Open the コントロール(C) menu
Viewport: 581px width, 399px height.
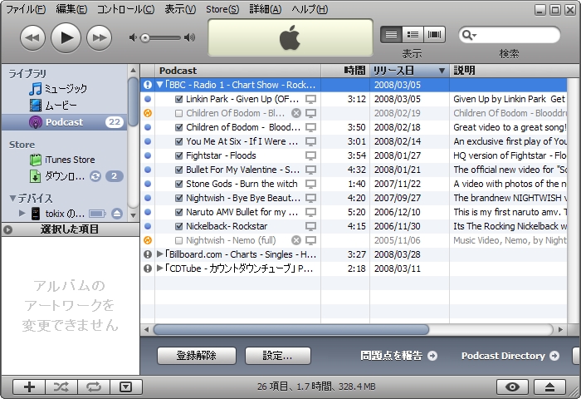[125, 9]
